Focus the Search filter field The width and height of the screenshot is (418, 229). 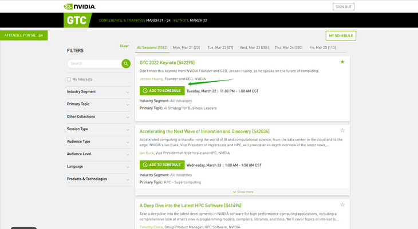click(94, 63)
